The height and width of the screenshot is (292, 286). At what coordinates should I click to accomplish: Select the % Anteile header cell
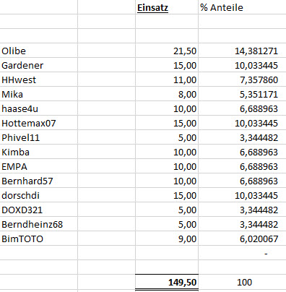[242, 7]
